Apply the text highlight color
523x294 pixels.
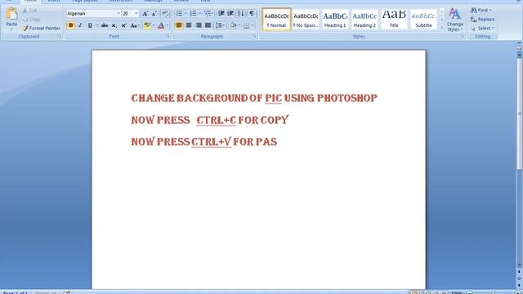147,25
